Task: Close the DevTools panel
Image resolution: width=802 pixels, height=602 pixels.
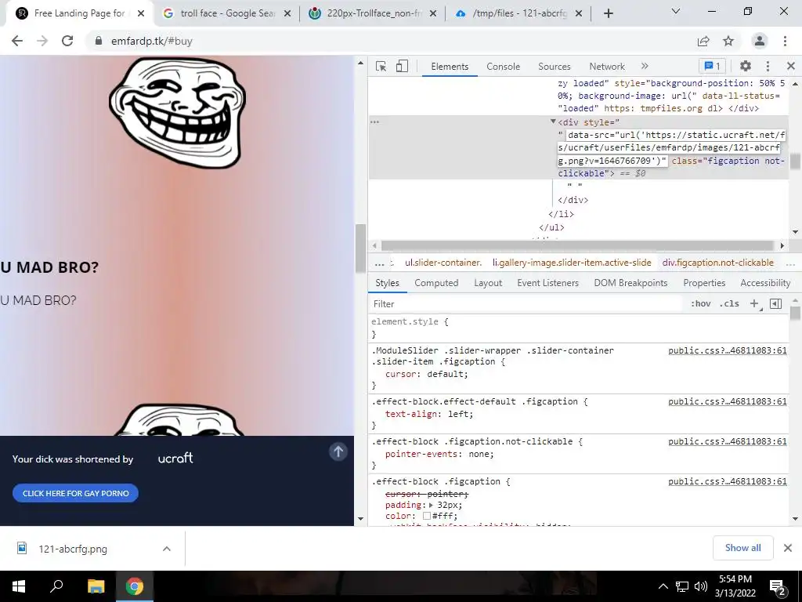Action: (791, 66)
